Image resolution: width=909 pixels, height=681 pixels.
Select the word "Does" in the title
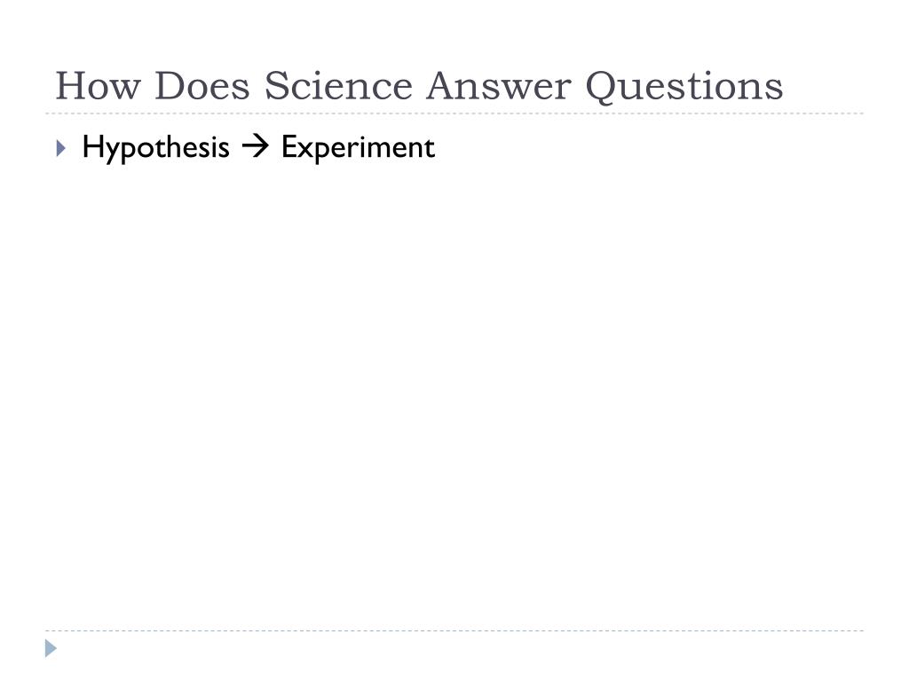202,86
